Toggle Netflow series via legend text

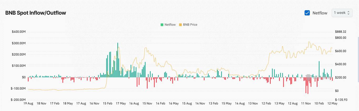pyautogui.click(x=170, y=25)
